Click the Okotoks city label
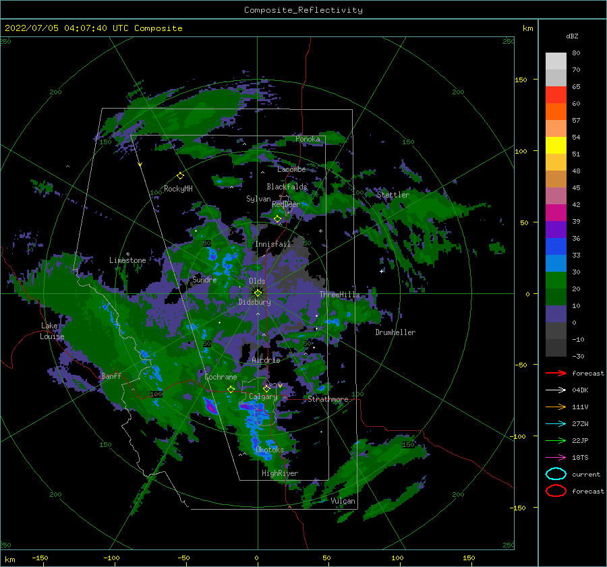This screenshot has height=567, width=607. [270, 450]
